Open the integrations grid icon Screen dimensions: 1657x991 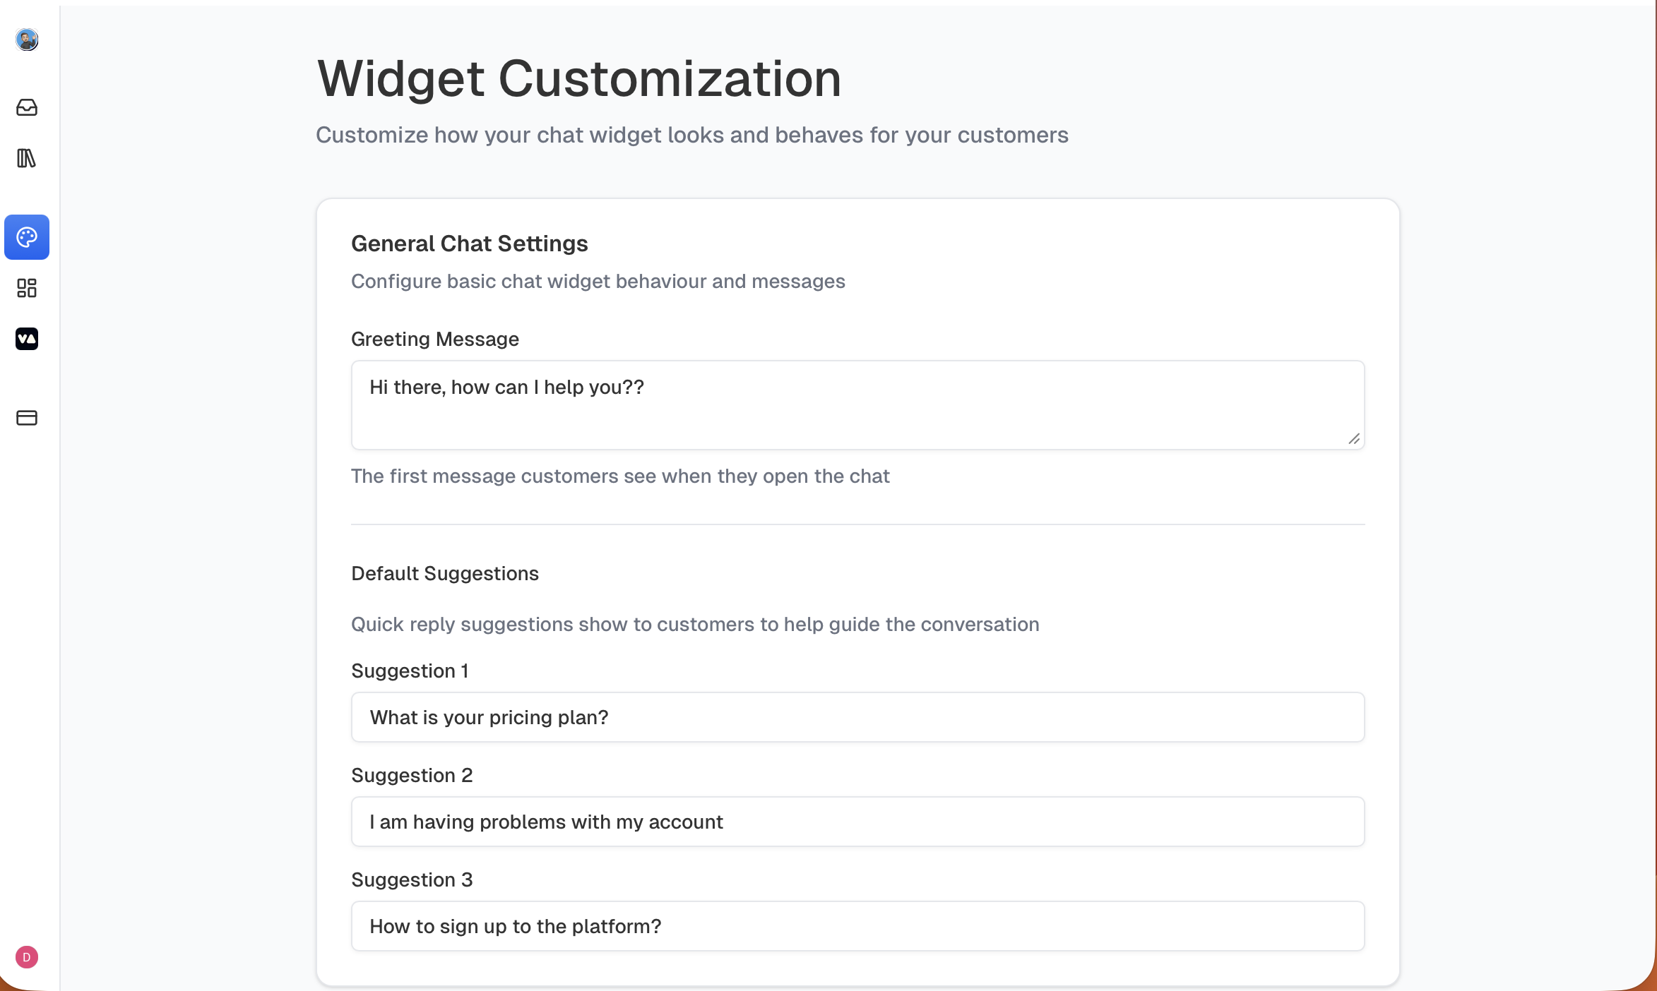click(27, 288)
